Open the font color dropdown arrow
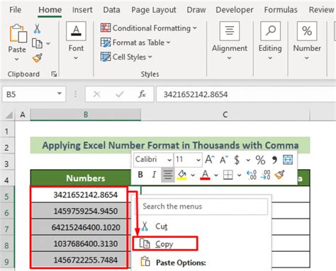Image resolution: width=336 pixels, height=271 pixels. click(x=216, y=175)
